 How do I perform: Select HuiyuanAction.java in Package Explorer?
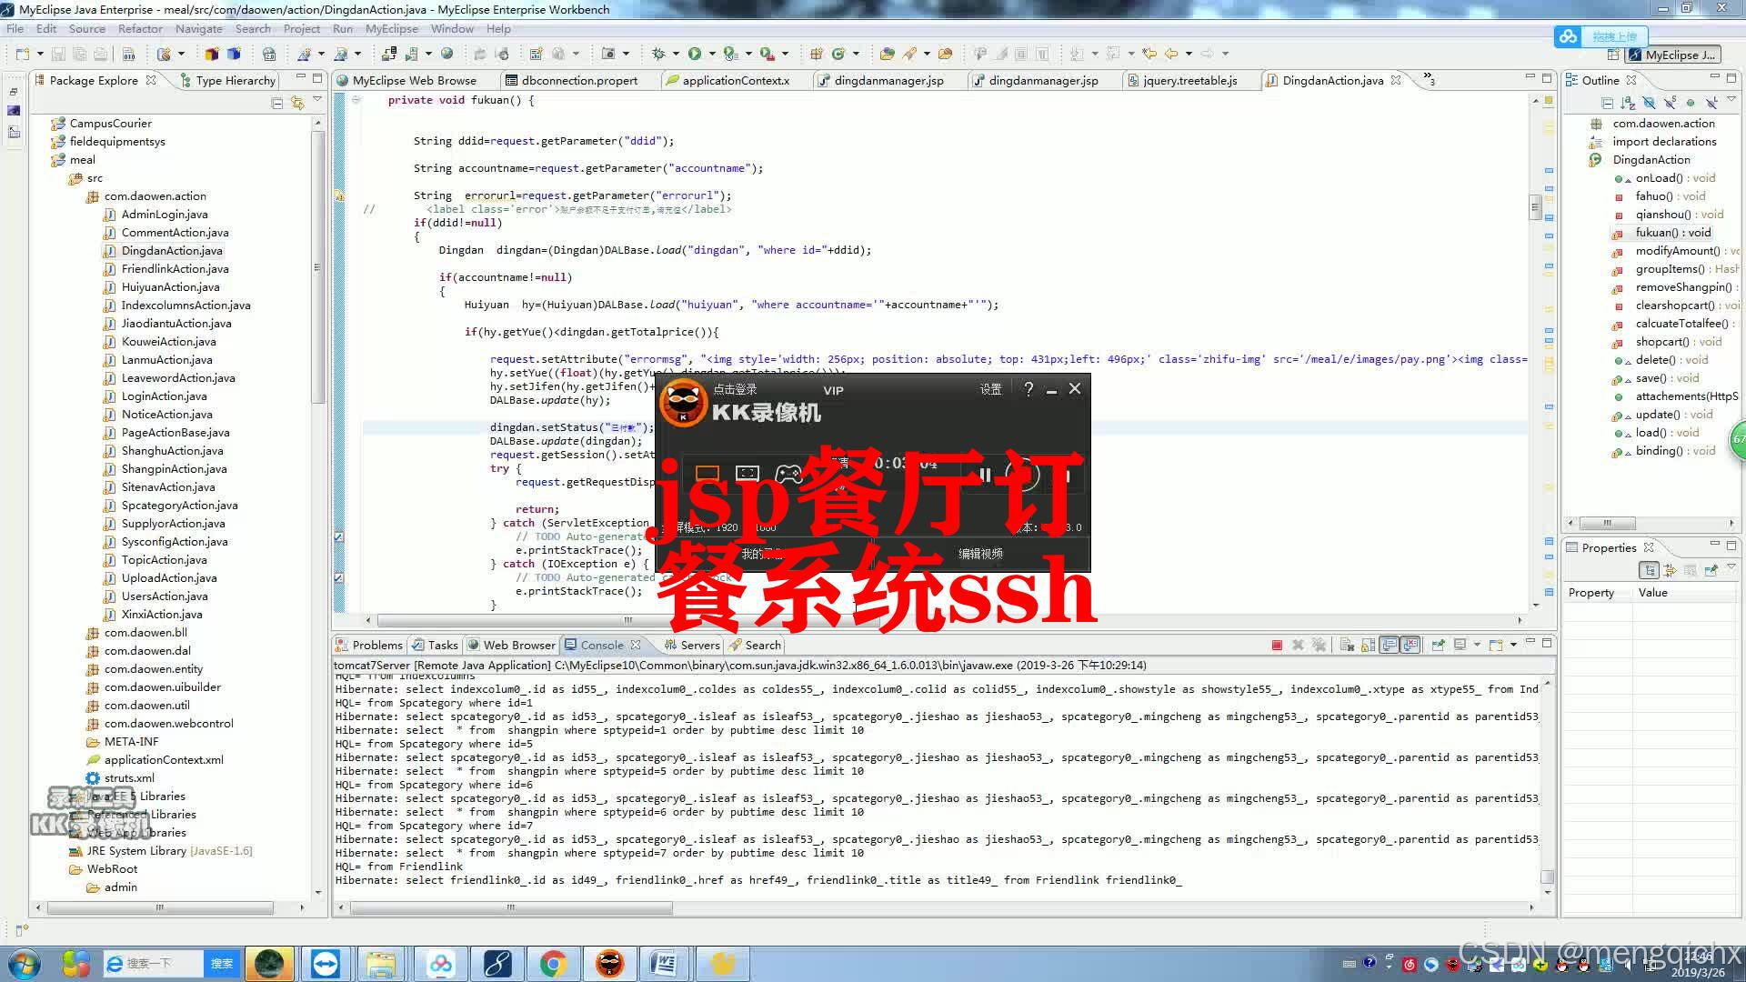click(170, 286)
